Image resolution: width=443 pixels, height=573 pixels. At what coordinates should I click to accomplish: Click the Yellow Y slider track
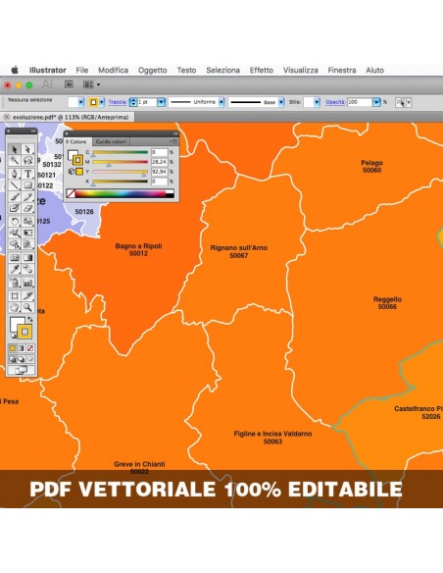pyautogui.click(x=120, y=172)
